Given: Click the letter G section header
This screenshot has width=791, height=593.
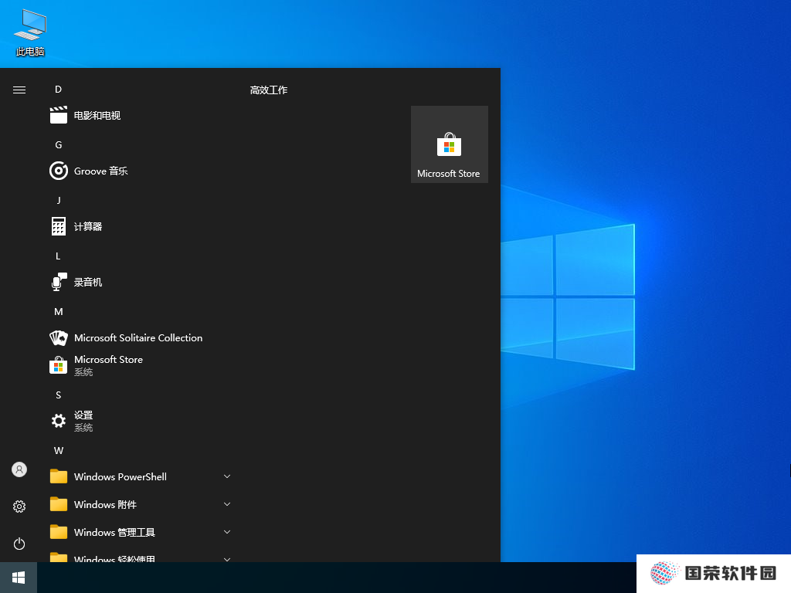Looking at the screenshot, I should pos(59,144).
